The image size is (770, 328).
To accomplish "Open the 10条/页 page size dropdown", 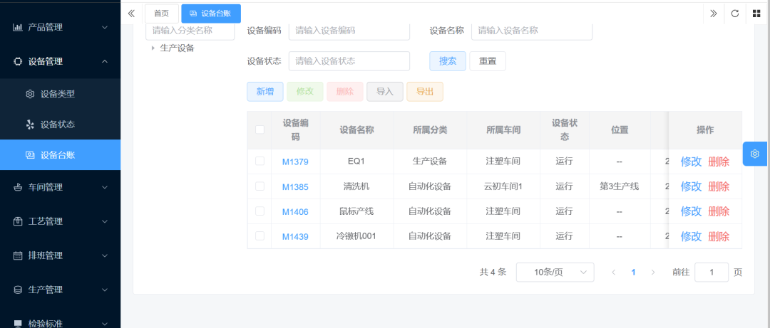I will click(x=555, y=272).
